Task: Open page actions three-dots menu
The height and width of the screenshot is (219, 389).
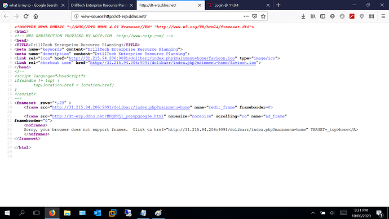Action: coord(246,16)
